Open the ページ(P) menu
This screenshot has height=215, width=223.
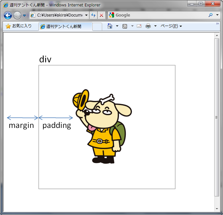(171, 26)
